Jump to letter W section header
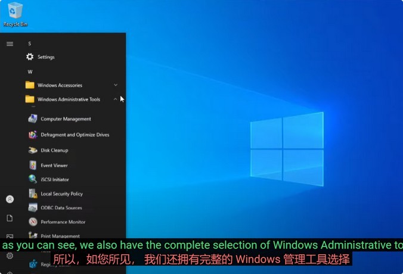Viewport: 403px width, 274px height. coord(30,72)
